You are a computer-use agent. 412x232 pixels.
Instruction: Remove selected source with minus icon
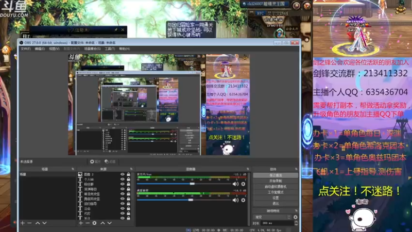[x=88, y=223]
